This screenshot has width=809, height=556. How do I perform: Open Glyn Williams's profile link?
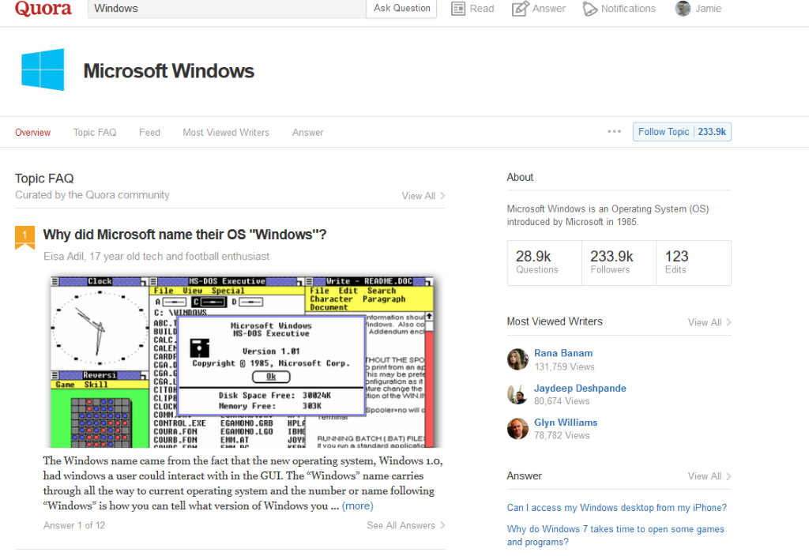pos(566,423)
